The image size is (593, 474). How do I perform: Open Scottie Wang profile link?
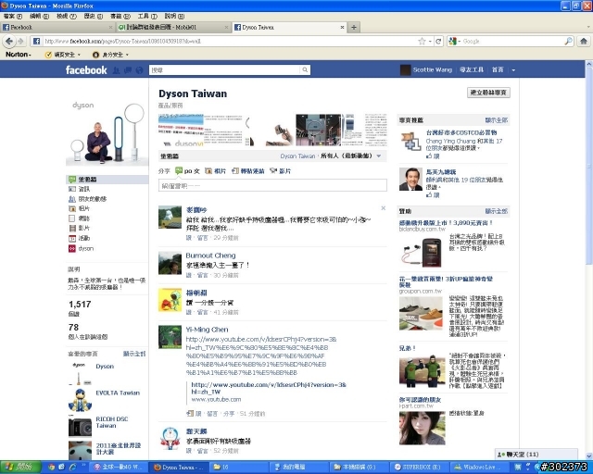432,70
